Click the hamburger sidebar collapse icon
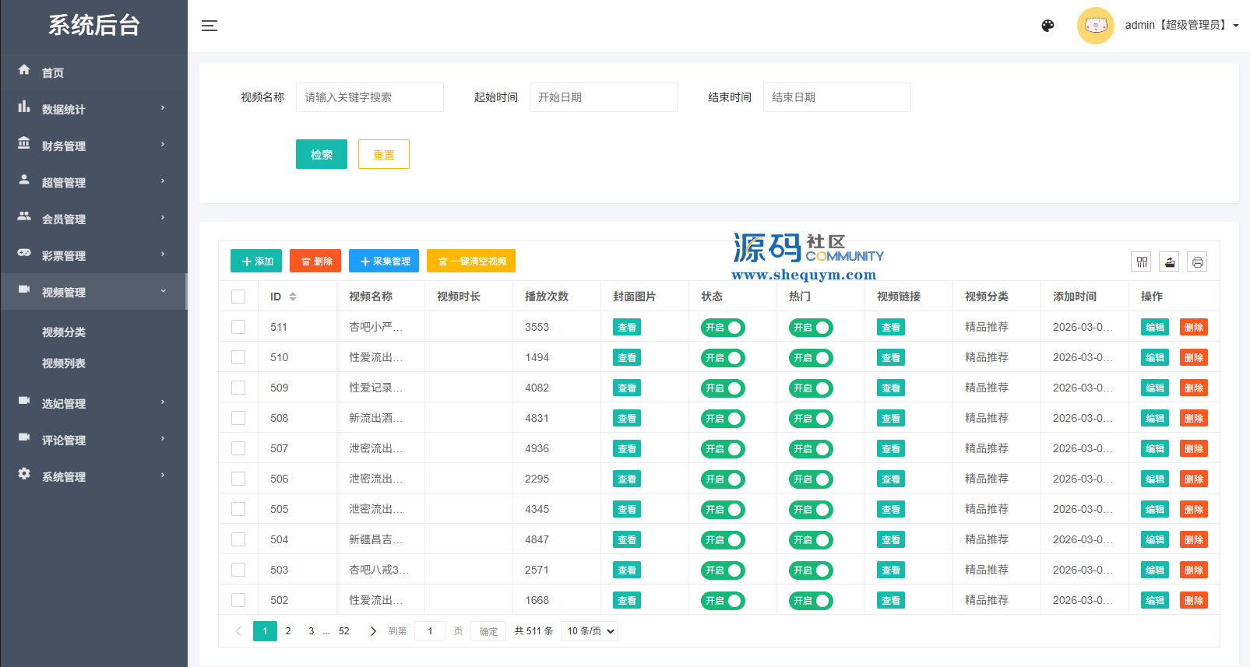Image resolution: width=1250 pixels, height=667 pixels. click(210, 26)
